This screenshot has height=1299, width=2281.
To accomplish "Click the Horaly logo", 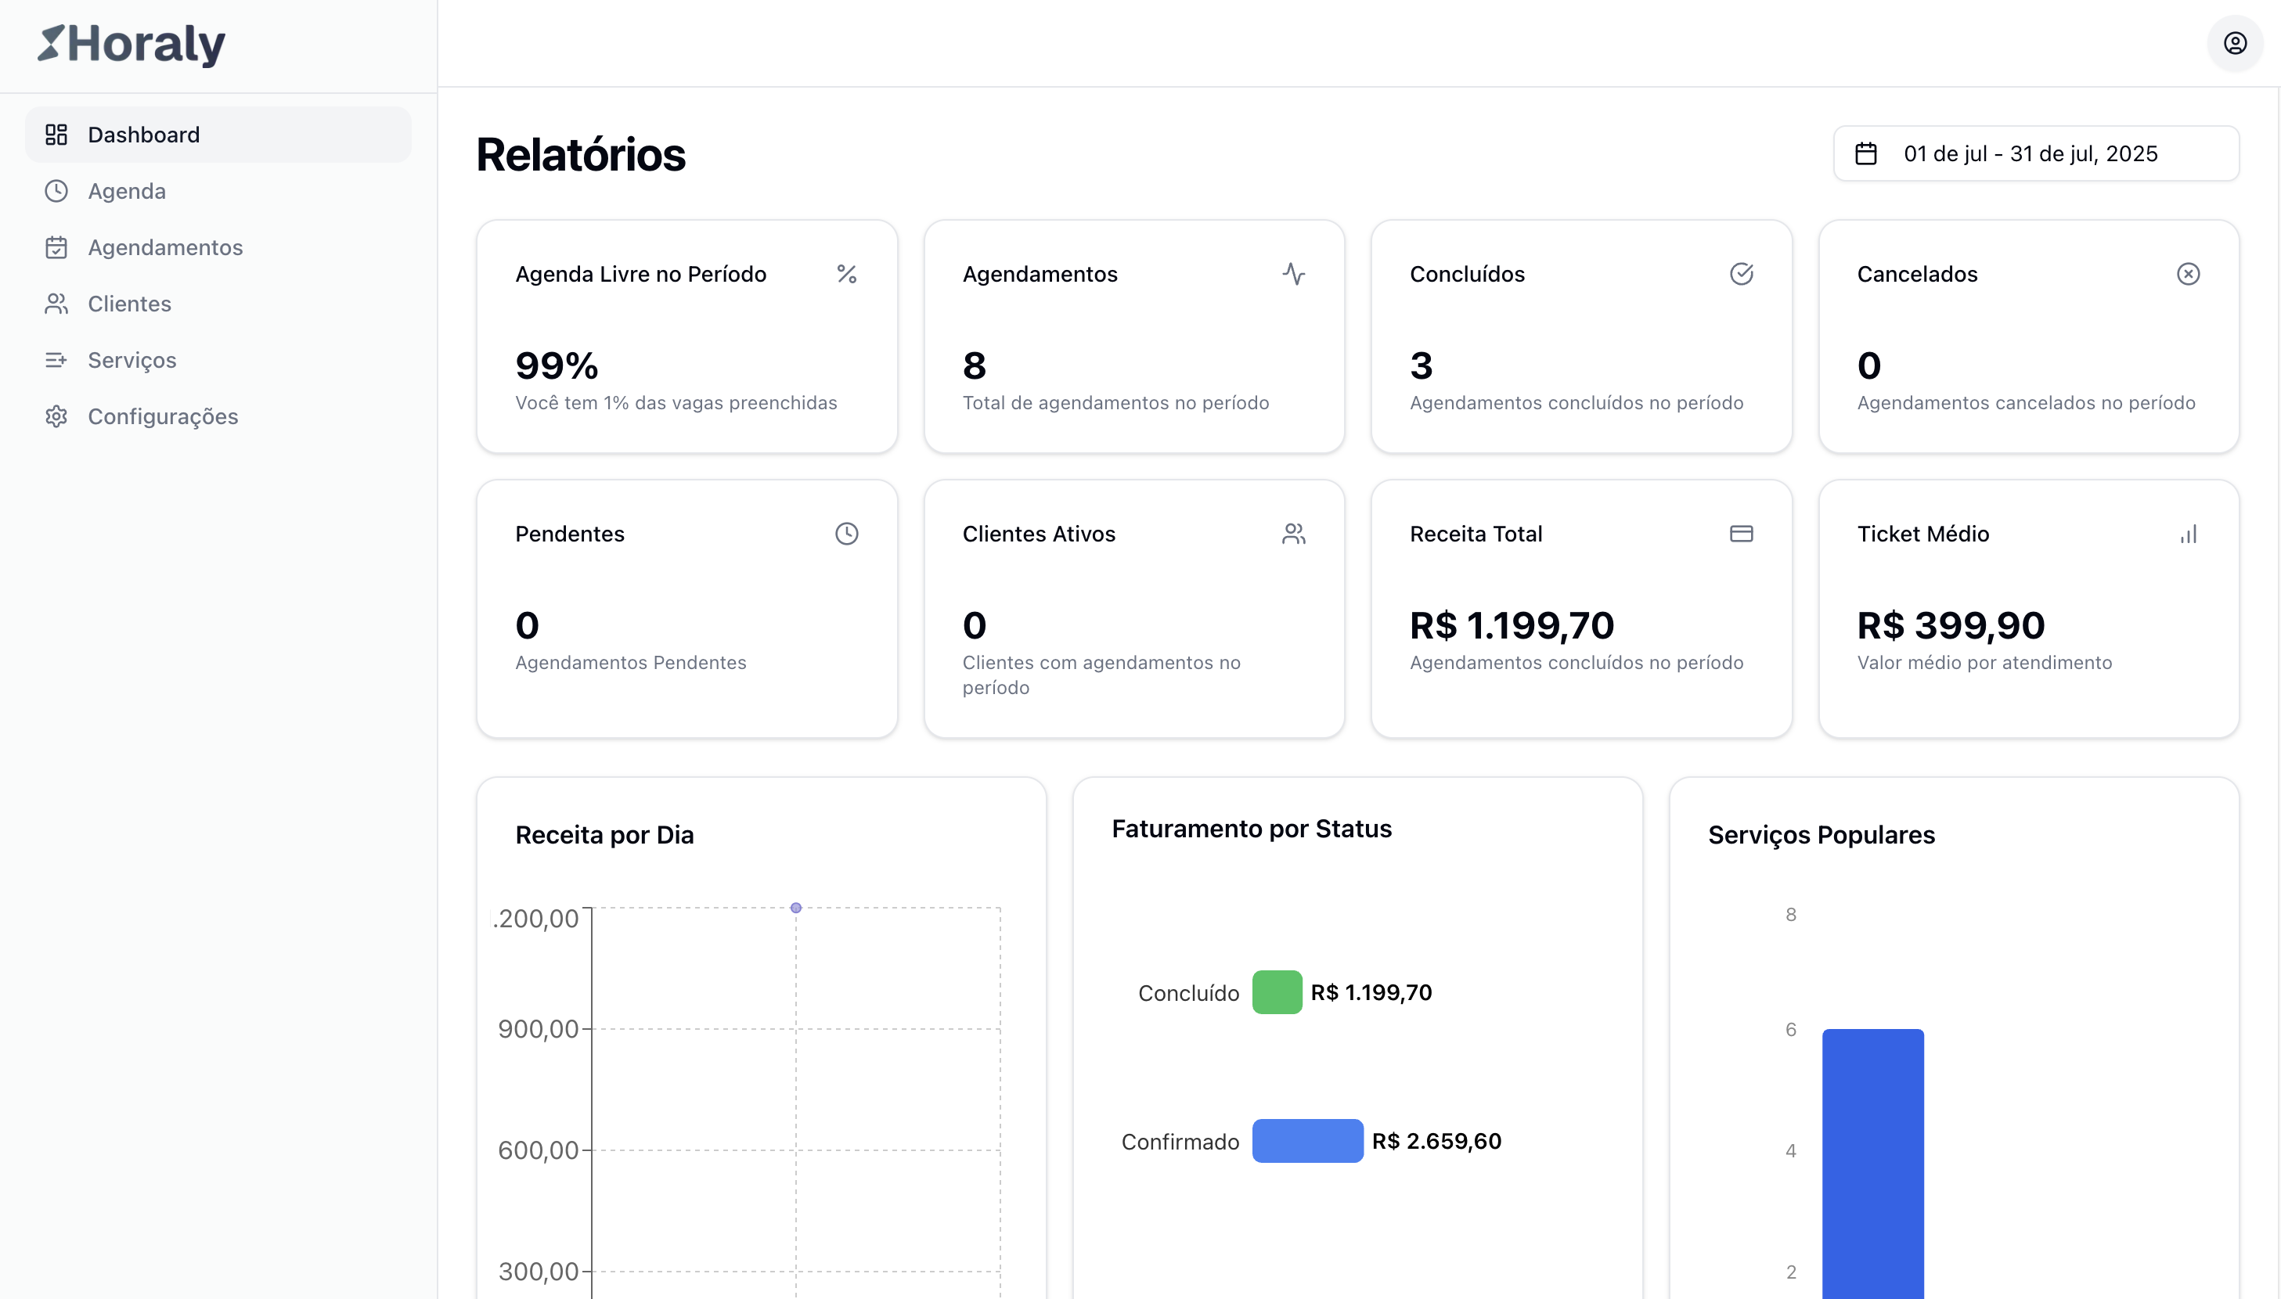I will (x=132, y=44).
